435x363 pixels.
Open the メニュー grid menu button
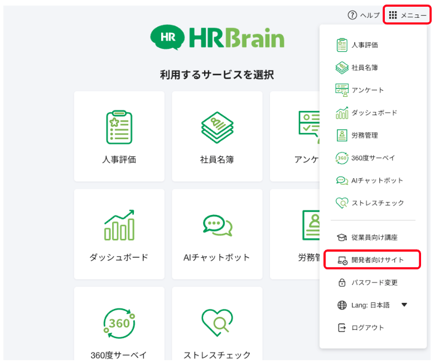coord(408,15)
